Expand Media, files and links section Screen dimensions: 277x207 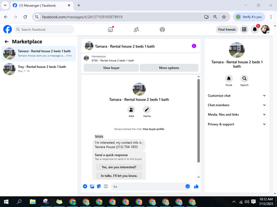237,114
